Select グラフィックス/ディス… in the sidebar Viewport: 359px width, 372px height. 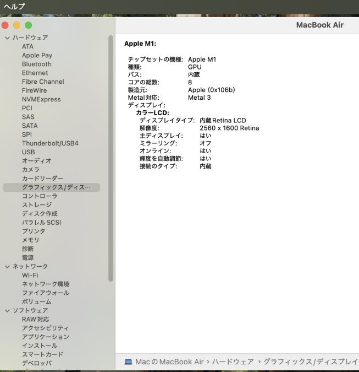51,187
